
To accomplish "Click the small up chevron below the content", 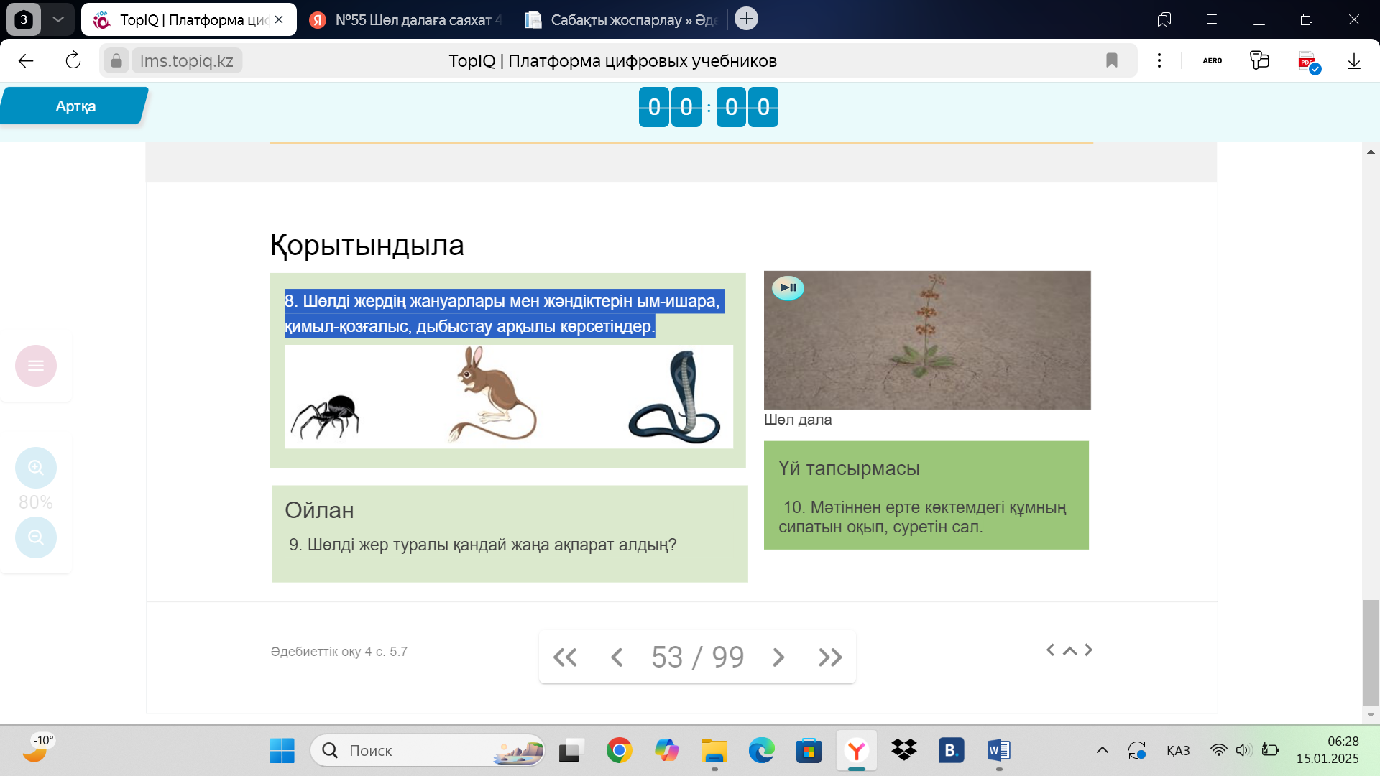I will click(x=1069, y=650).
